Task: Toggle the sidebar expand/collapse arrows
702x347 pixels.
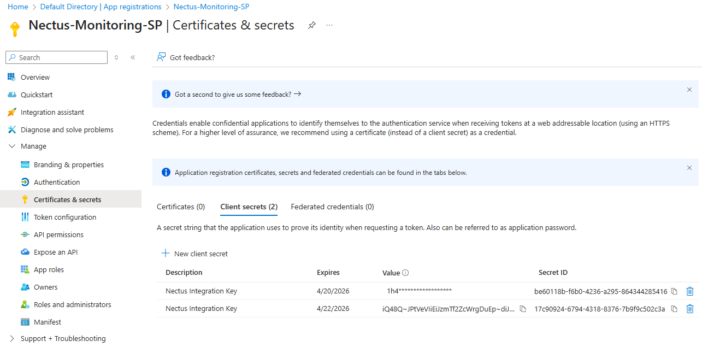Action: tap(116, 57)
